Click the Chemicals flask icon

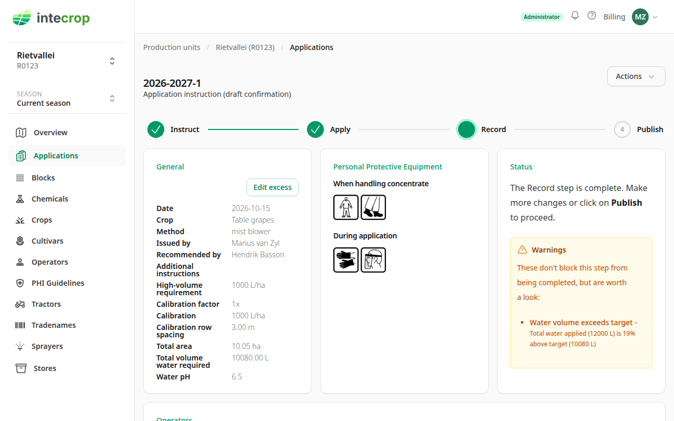point(20,199)
